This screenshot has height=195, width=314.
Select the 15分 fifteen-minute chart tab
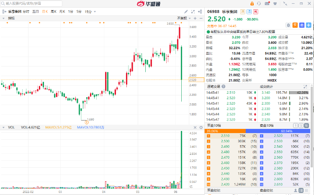[x=88, y=12]
